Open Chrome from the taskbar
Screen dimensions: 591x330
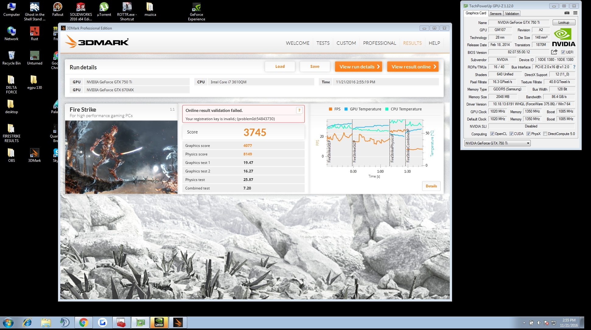tap(83, 322)
